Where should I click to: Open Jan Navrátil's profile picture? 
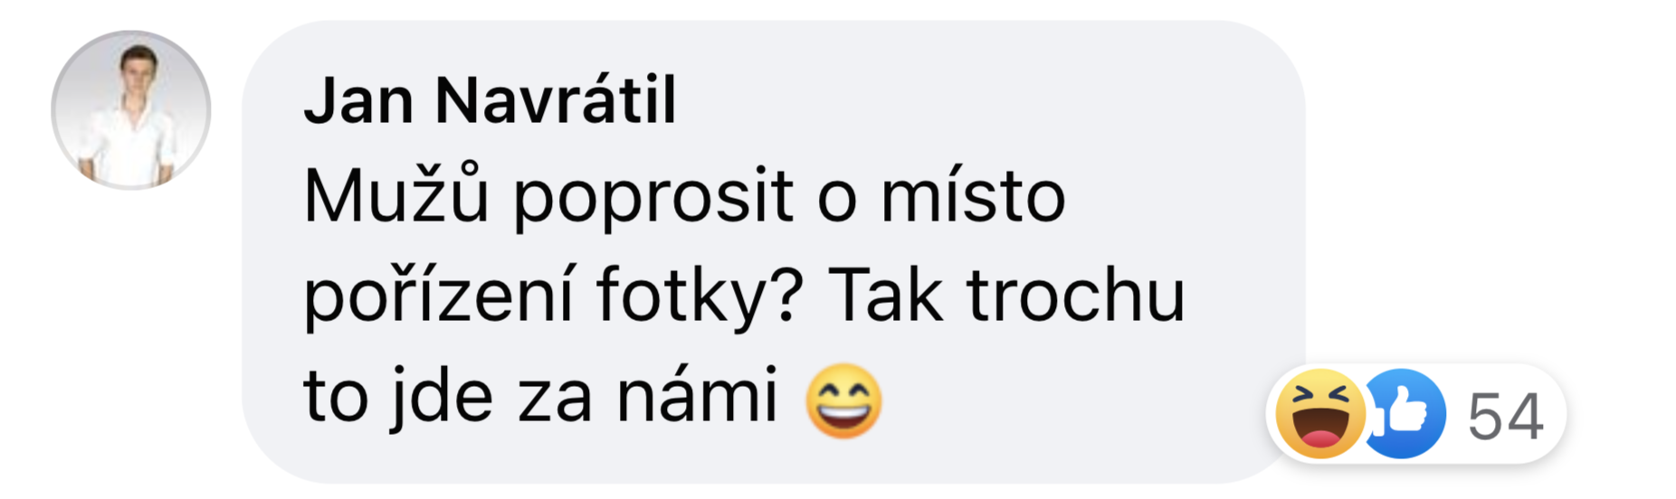click(131, 110)
